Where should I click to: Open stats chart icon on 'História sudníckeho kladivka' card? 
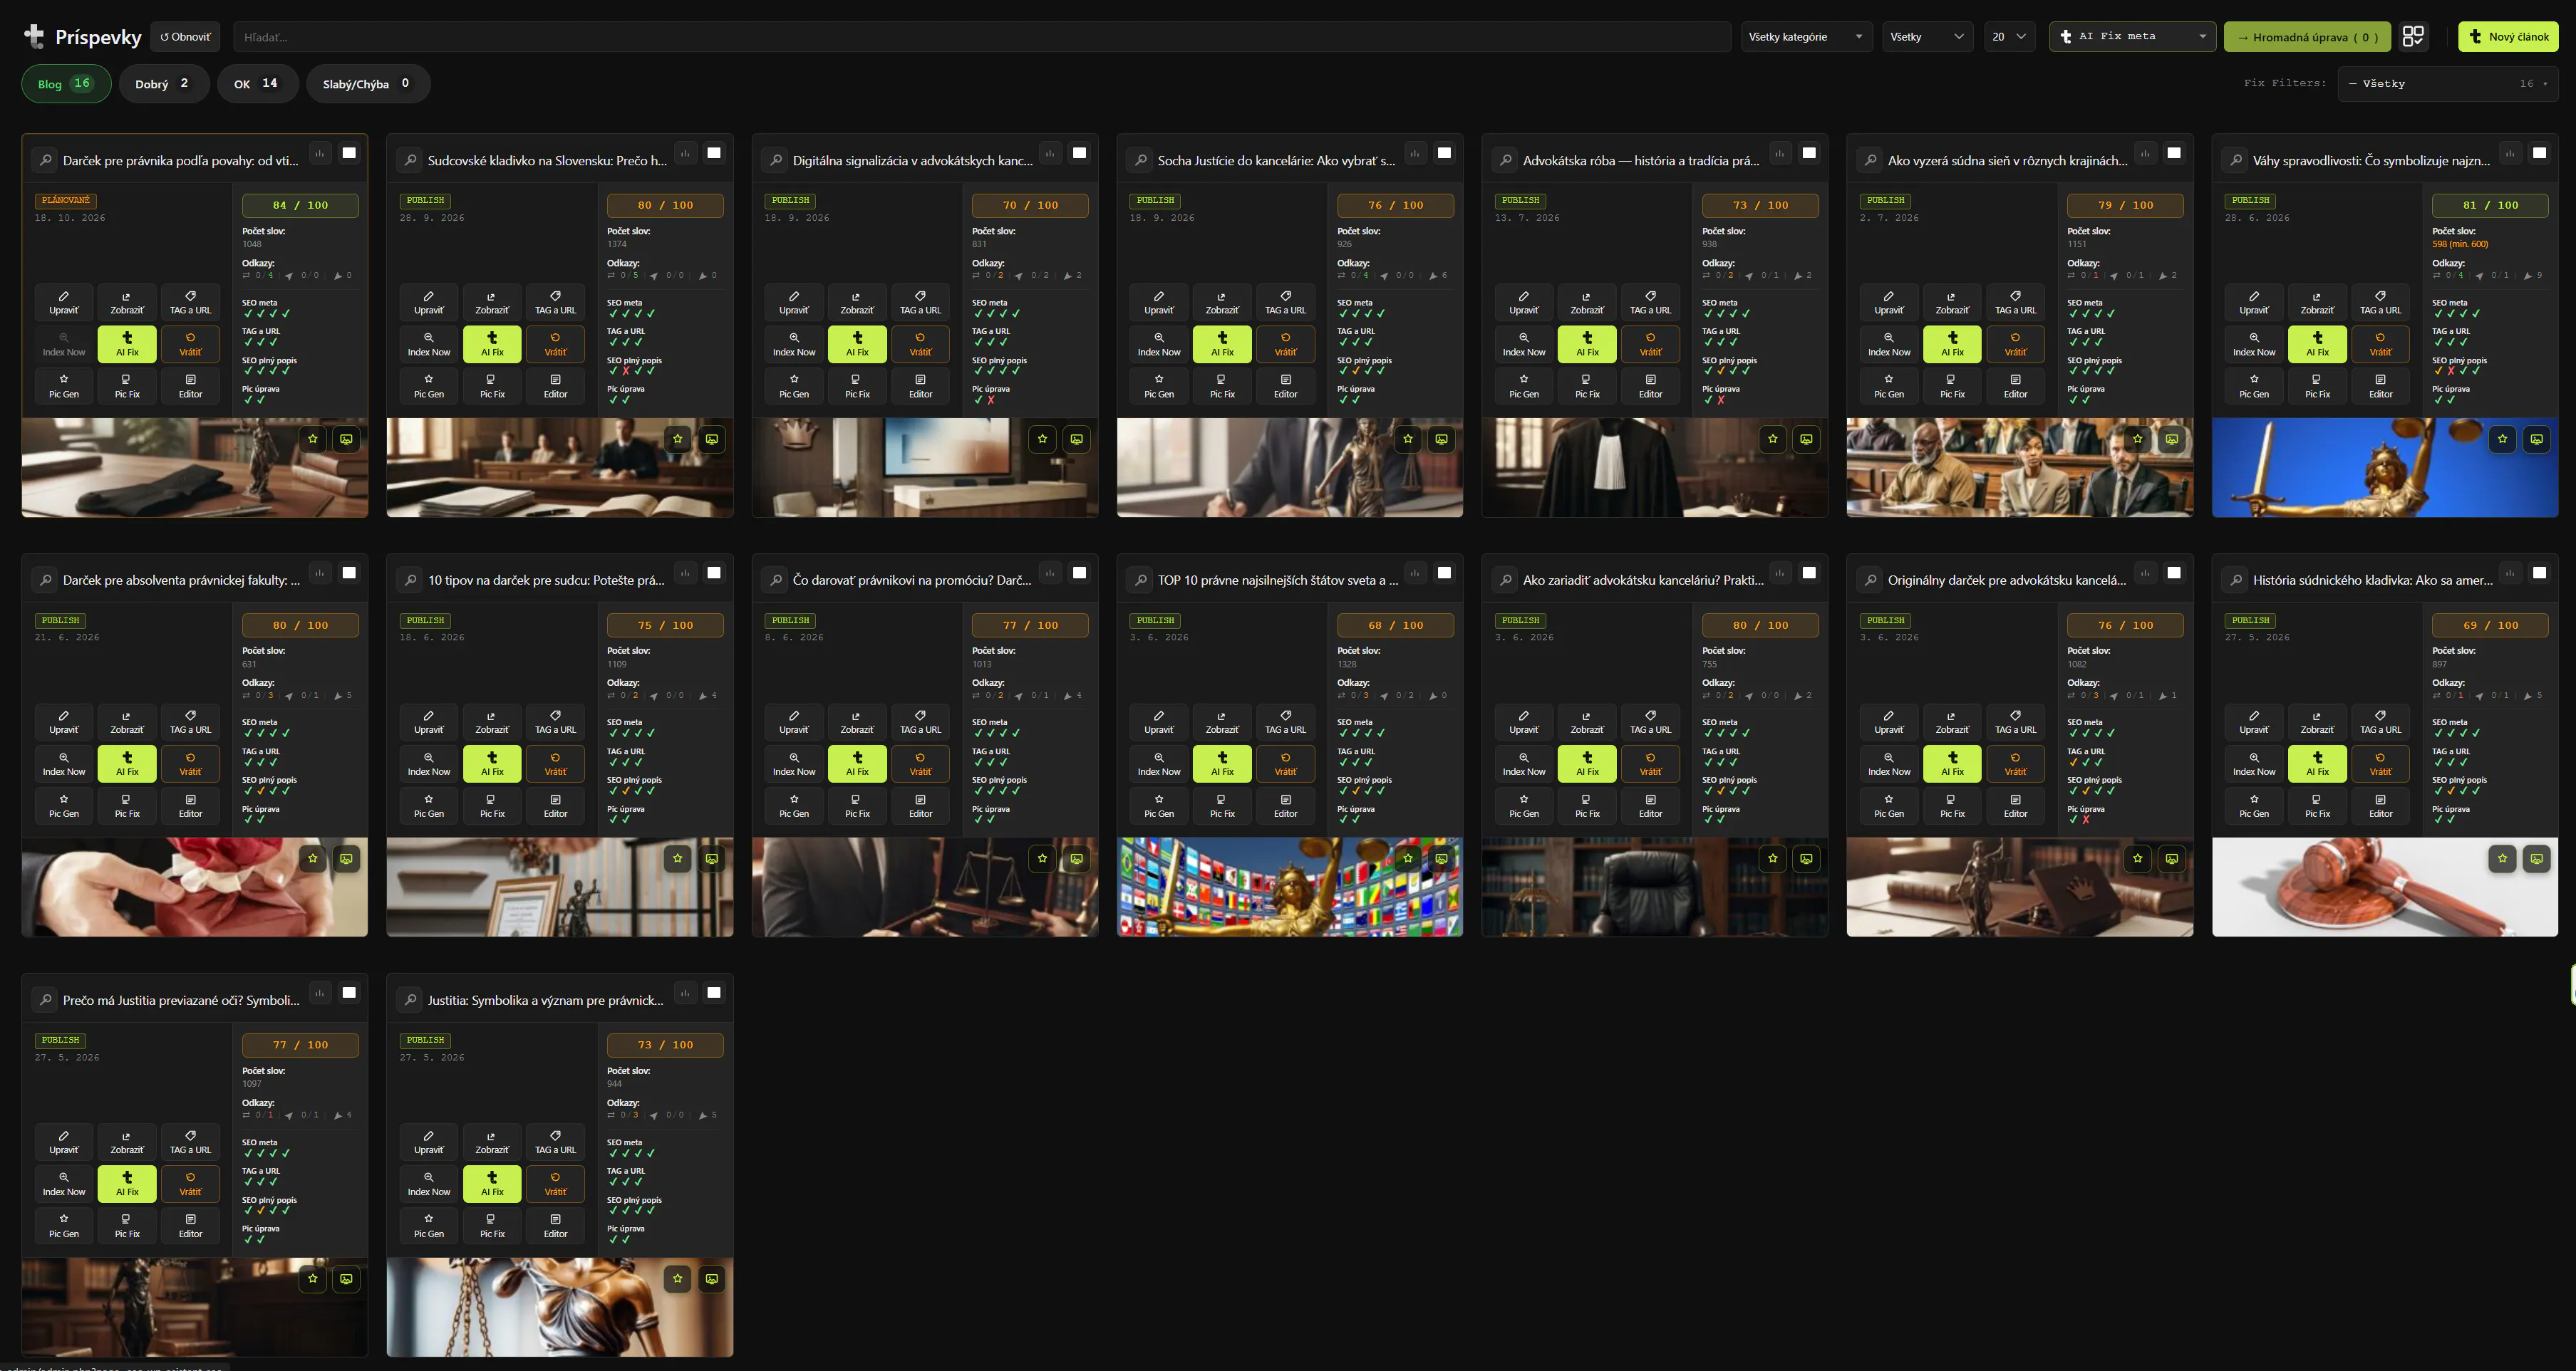[2510, 573]
